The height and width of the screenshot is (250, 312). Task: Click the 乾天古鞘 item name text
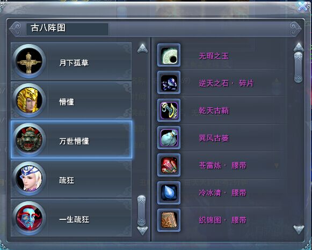tap(214, 111)
